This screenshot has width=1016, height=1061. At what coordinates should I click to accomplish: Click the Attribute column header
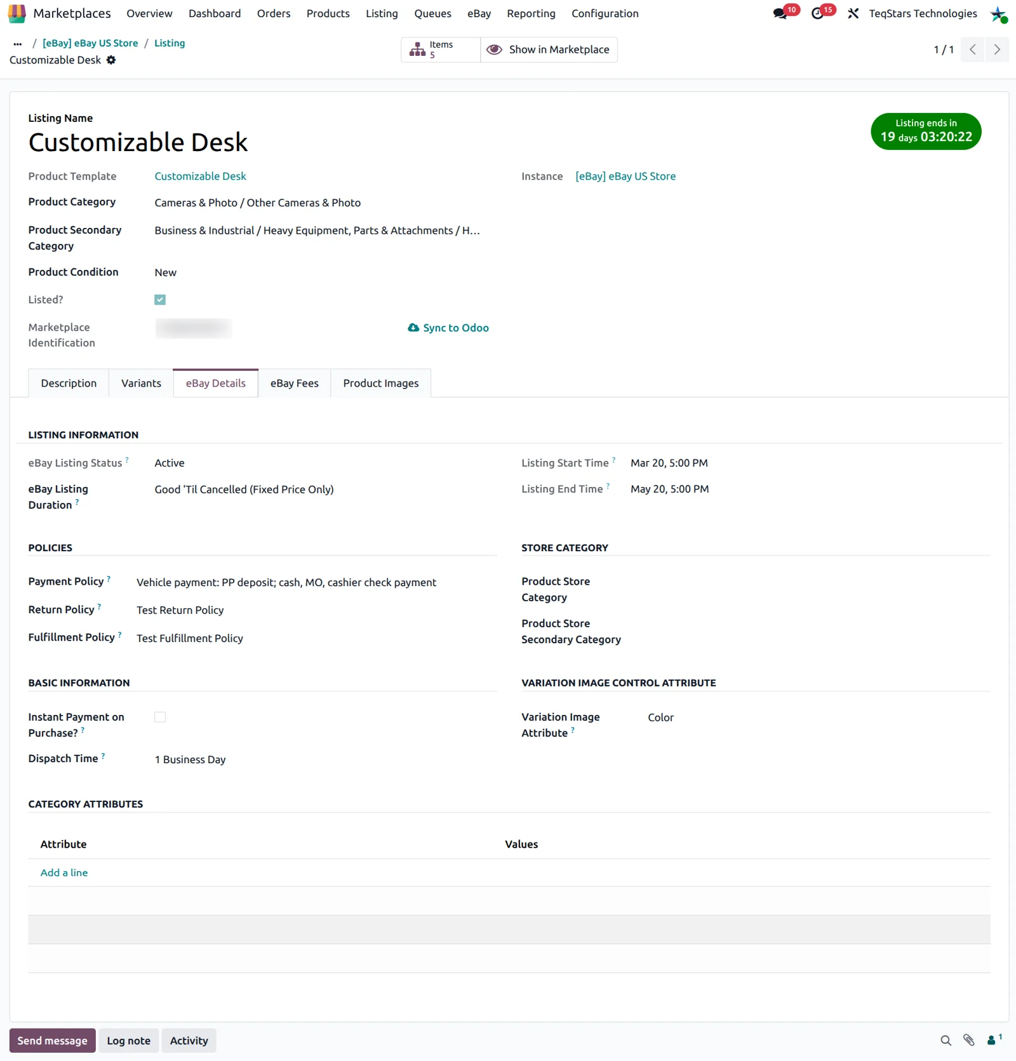(63, 844)
